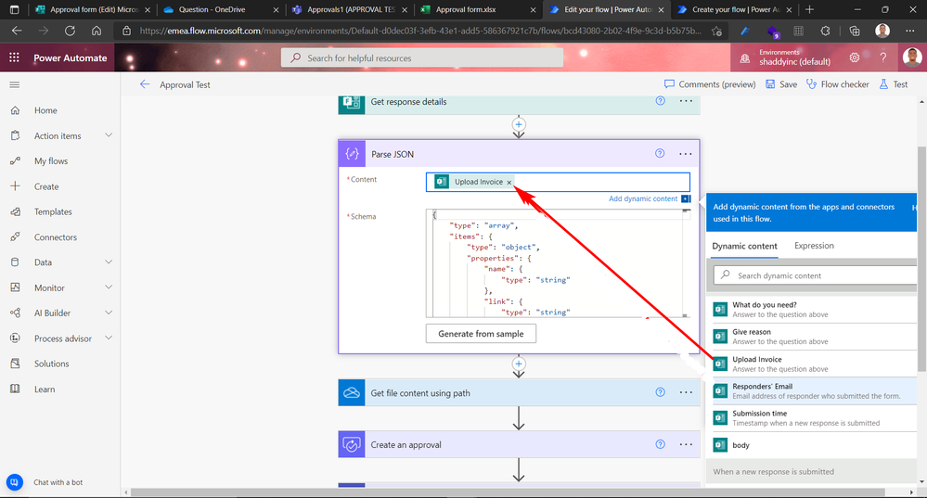
Task: Open Create in sidebar
Action: (46, 186)
